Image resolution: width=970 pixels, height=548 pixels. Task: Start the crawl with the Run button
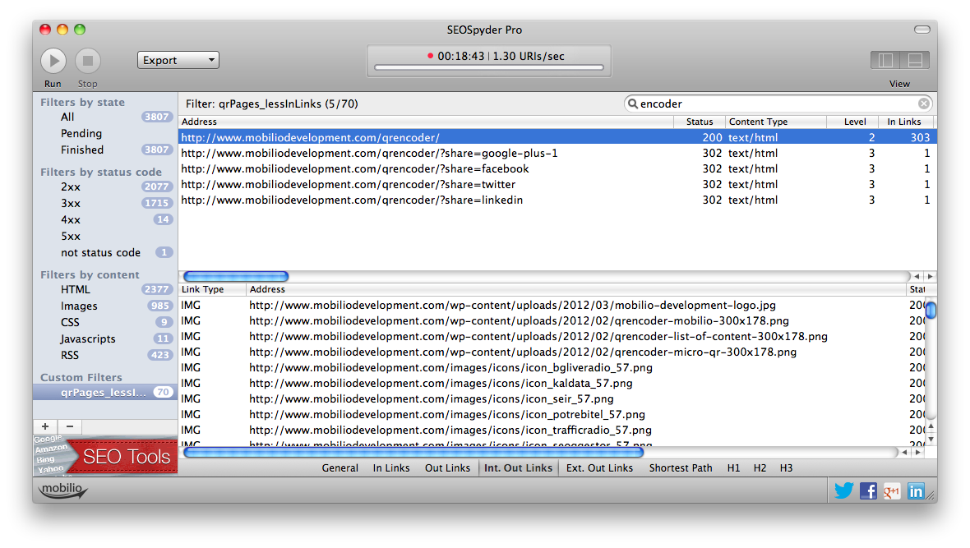click(53, 61)
